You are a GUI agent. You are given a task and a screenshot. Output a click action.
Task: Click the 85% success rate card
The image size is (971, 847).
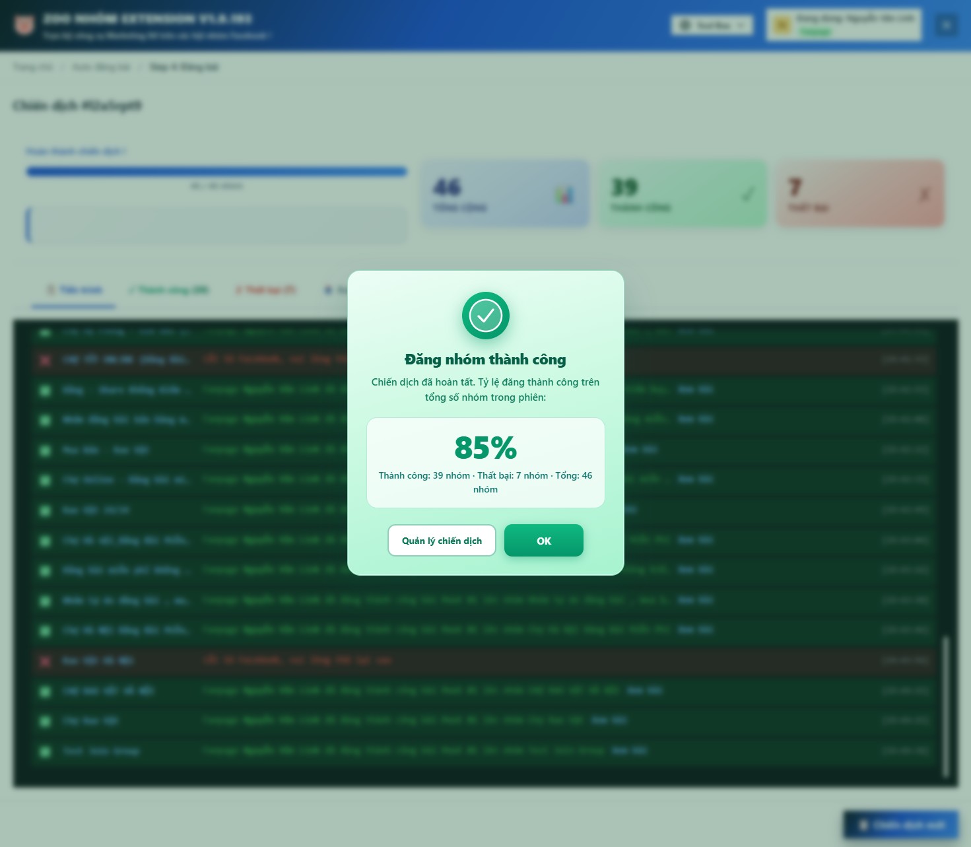coord(485,462)
